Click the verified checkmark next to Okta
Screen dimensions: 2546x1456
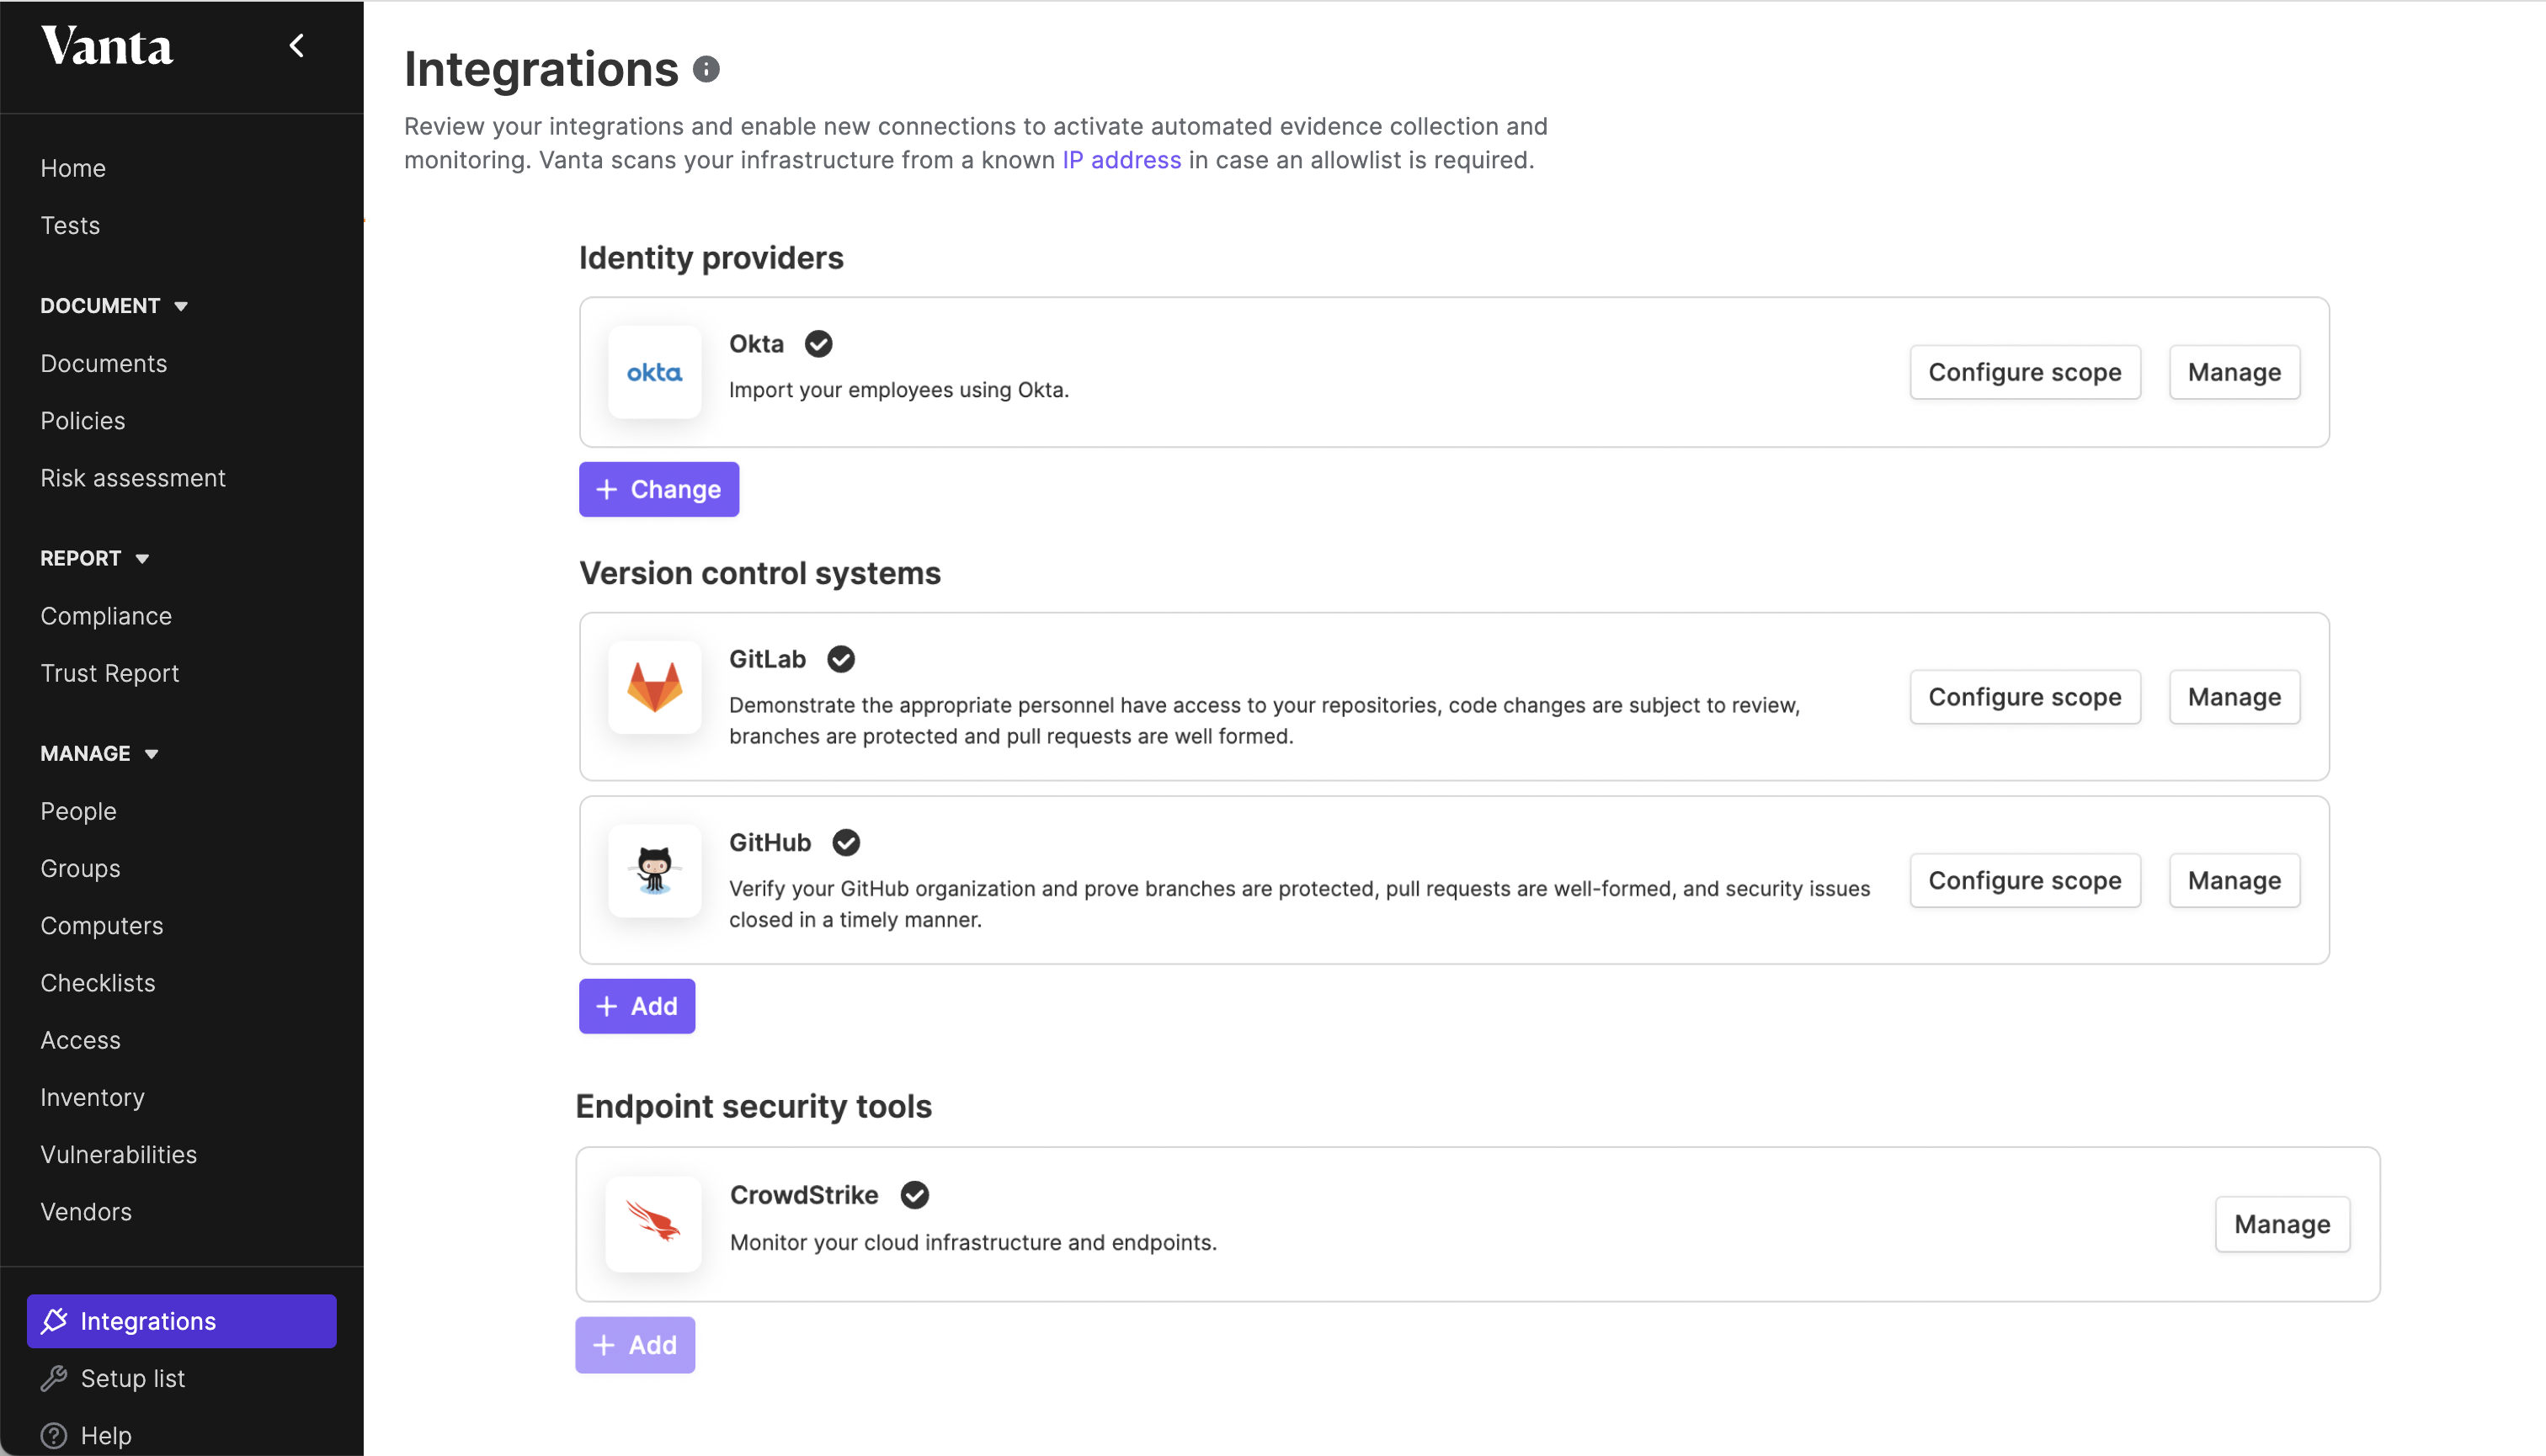pos(818,344)
